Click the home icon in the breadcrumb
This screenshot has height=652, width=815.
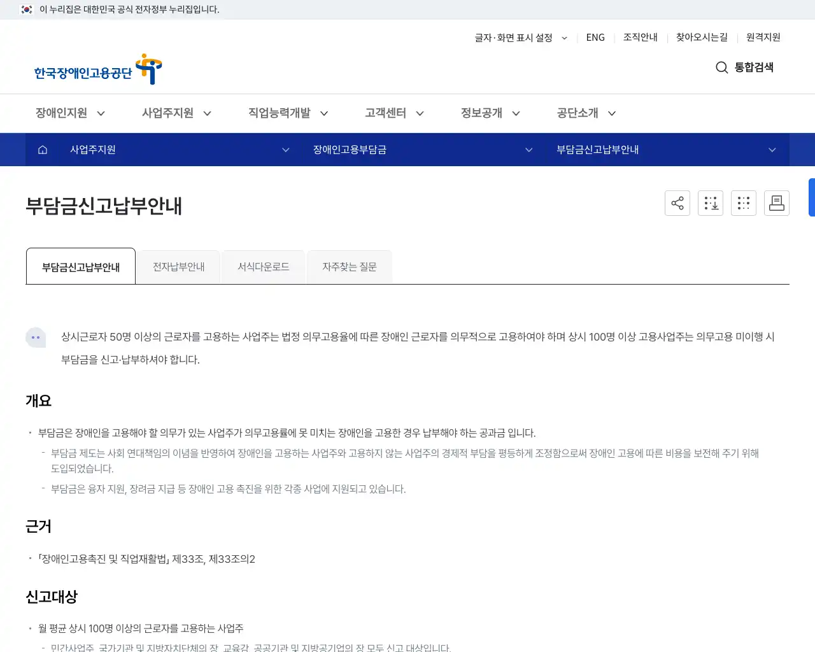point(42,150)
